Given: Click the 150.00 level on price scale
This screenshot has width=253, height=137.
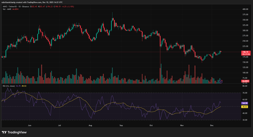Looking at the screenshot, I should click(245, 62).
